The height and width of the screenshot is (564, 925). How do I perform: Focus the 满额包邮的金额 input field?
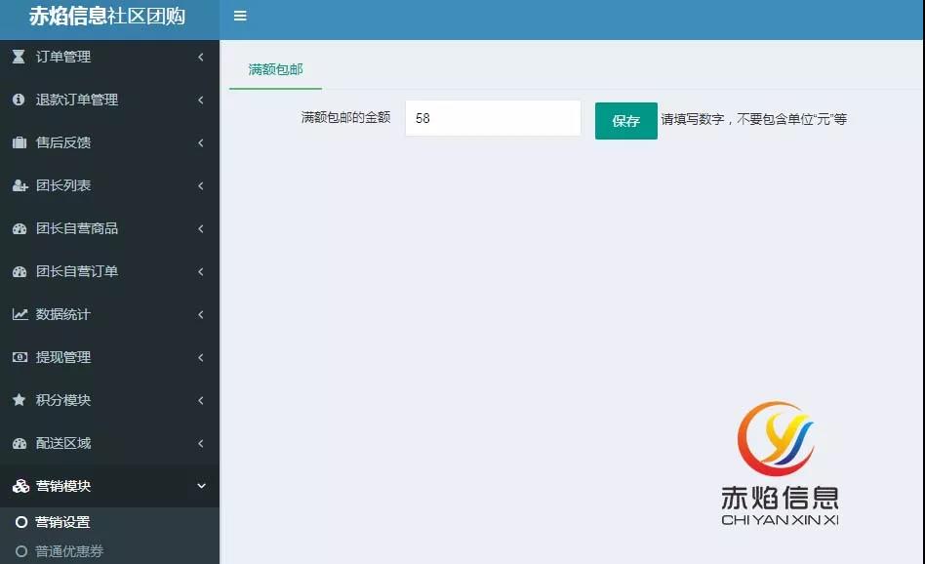click(493, 118)
